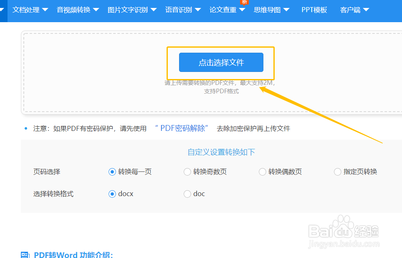Expand dropdown arrow next to 语音识别
Screen dimensions: 402x258
point(198,10)
